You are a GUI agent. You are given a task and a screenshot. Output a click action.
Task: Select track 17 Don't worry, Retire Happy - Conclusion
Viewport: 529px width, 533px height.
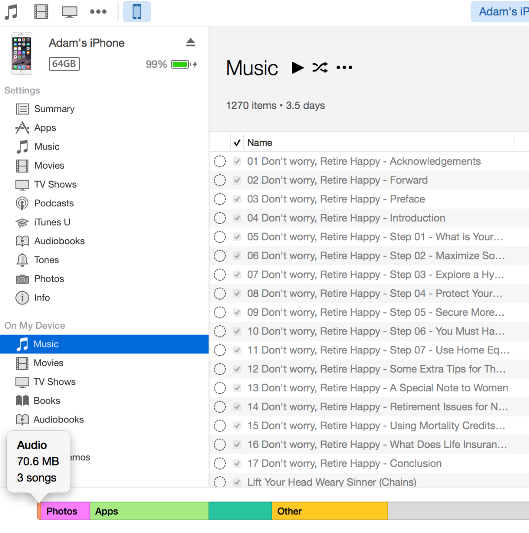(x=344, y=463)
